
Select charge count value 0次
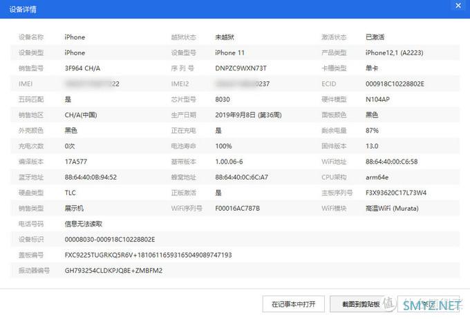pos(70,146)
